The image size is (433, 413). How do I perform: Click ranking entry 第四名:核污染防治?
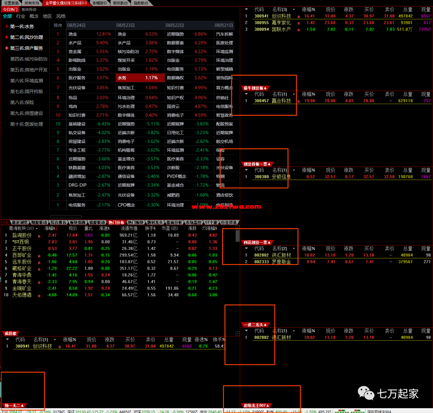click(29, 59)
